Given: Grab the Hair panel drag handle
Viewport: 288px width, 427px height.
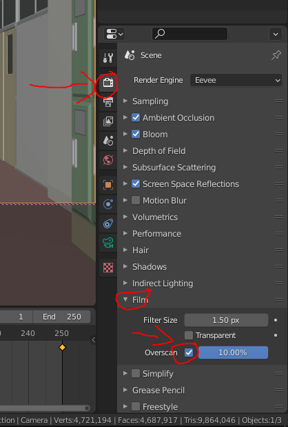Looking at the screenshot, I should tap(279, 250).
